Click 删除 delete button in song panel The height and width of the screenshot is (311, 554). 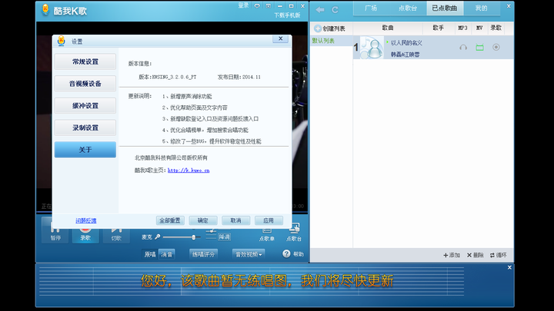[476, 255]
